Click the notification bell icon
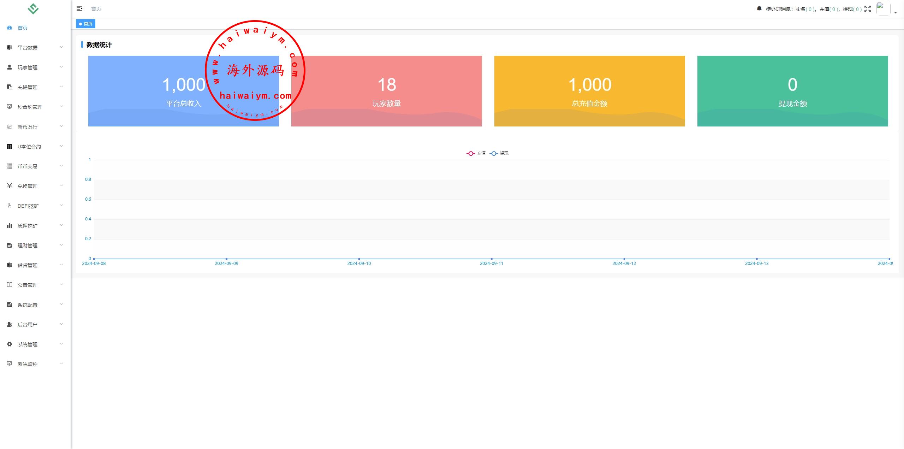The width and height of the screenshot is (904, 449). pyautogui.click(x=759, y=8)
